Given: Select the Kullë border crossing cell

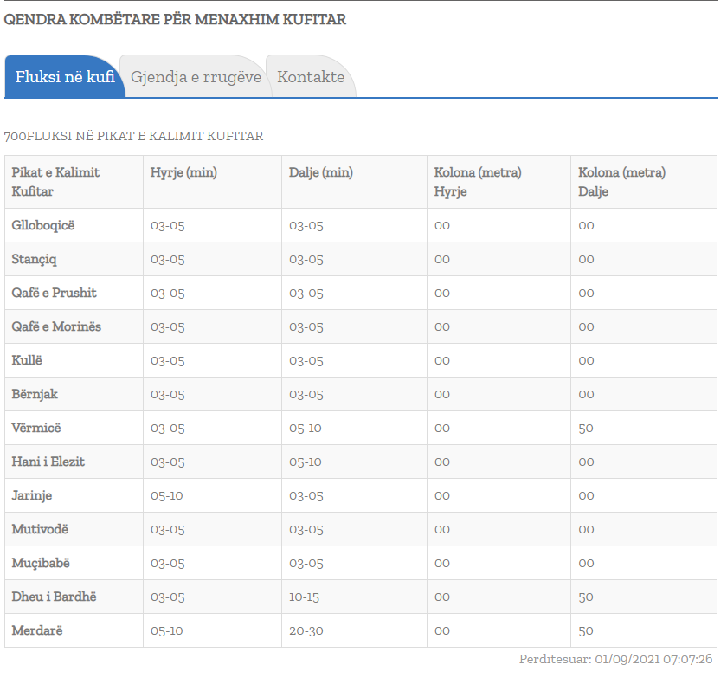Looking at the screenshot, I should [x=27, y=360].
